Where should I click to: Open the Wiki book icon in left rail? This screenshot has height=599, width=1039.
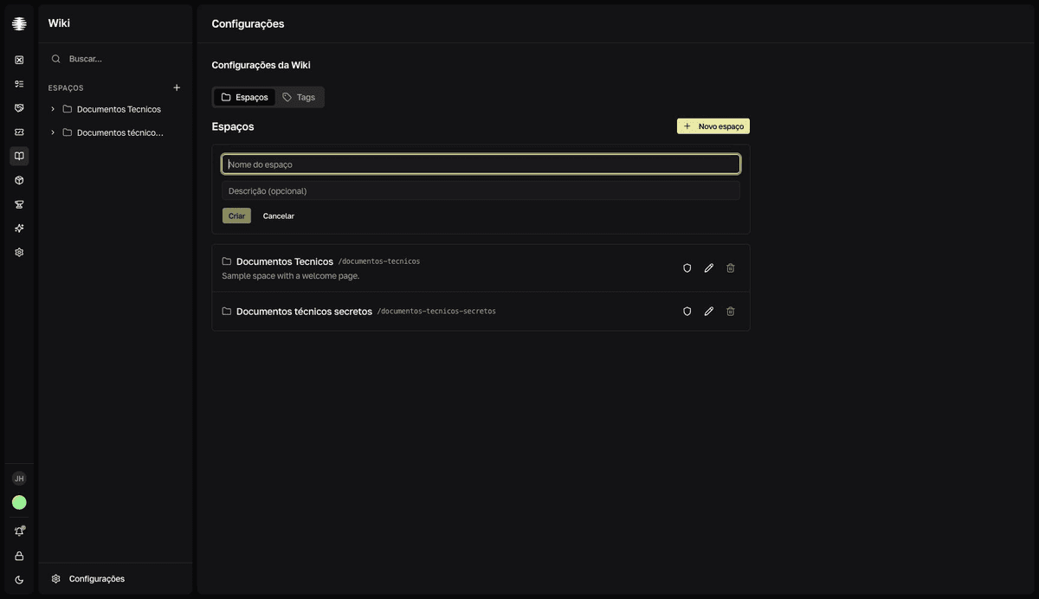tap(19, 156)
